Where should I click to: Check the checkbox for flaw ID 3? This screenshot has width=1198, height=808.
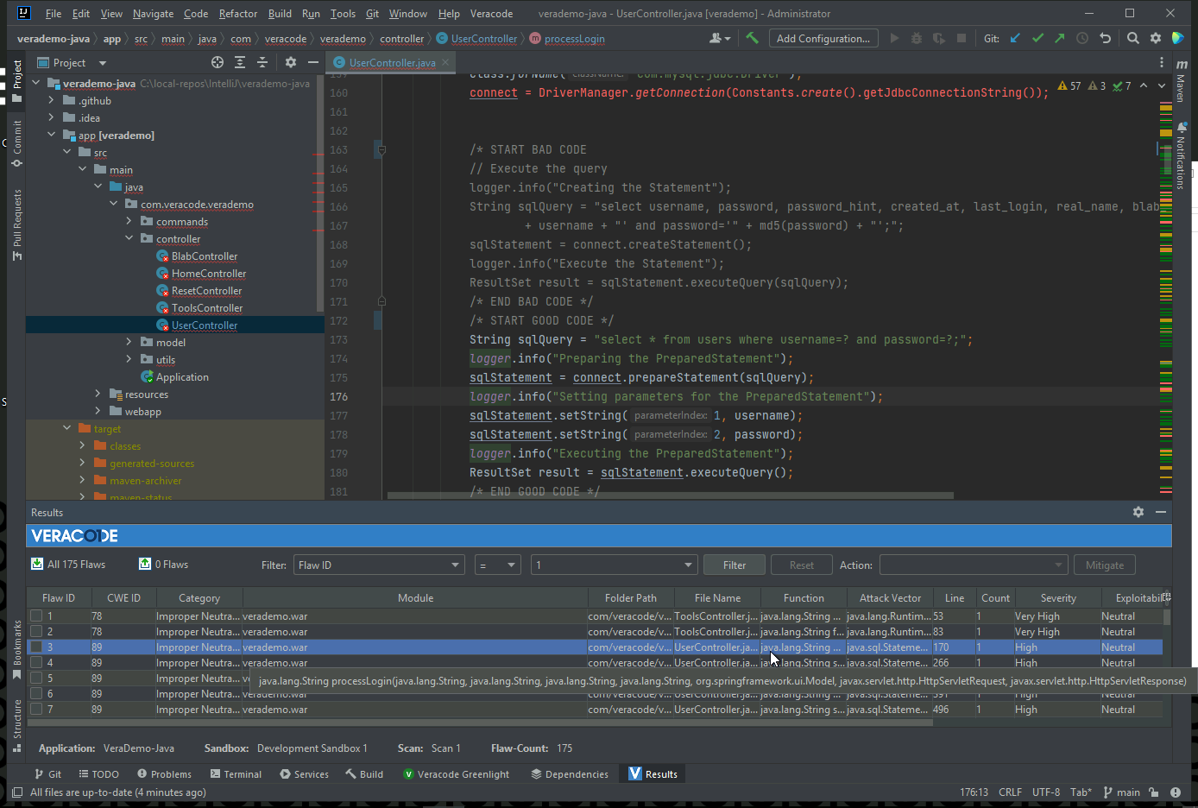point(36,647)
